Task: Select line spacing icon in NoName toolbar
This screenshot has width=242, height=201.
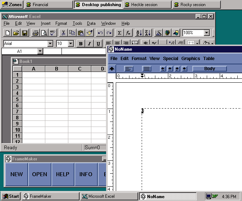Action: click(146, 69)
